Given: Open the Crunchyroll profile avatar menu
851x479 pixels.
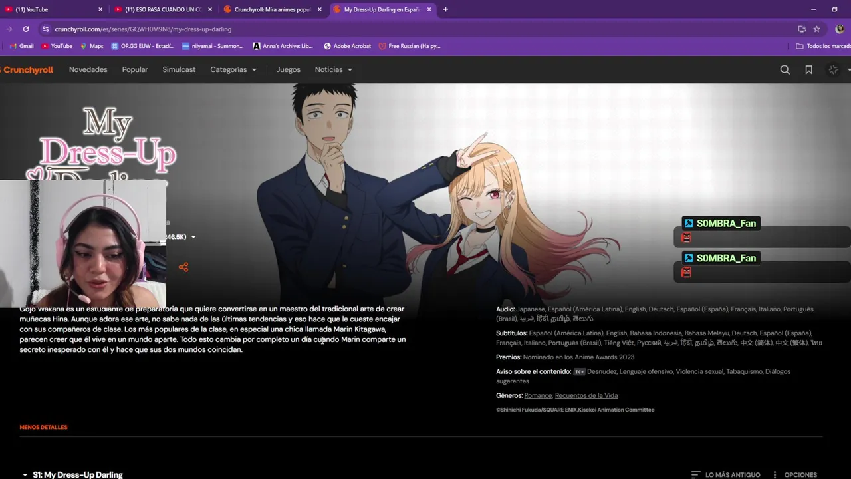Looking at the screenshot, I should pyautogui.click(x=833, y=69).
